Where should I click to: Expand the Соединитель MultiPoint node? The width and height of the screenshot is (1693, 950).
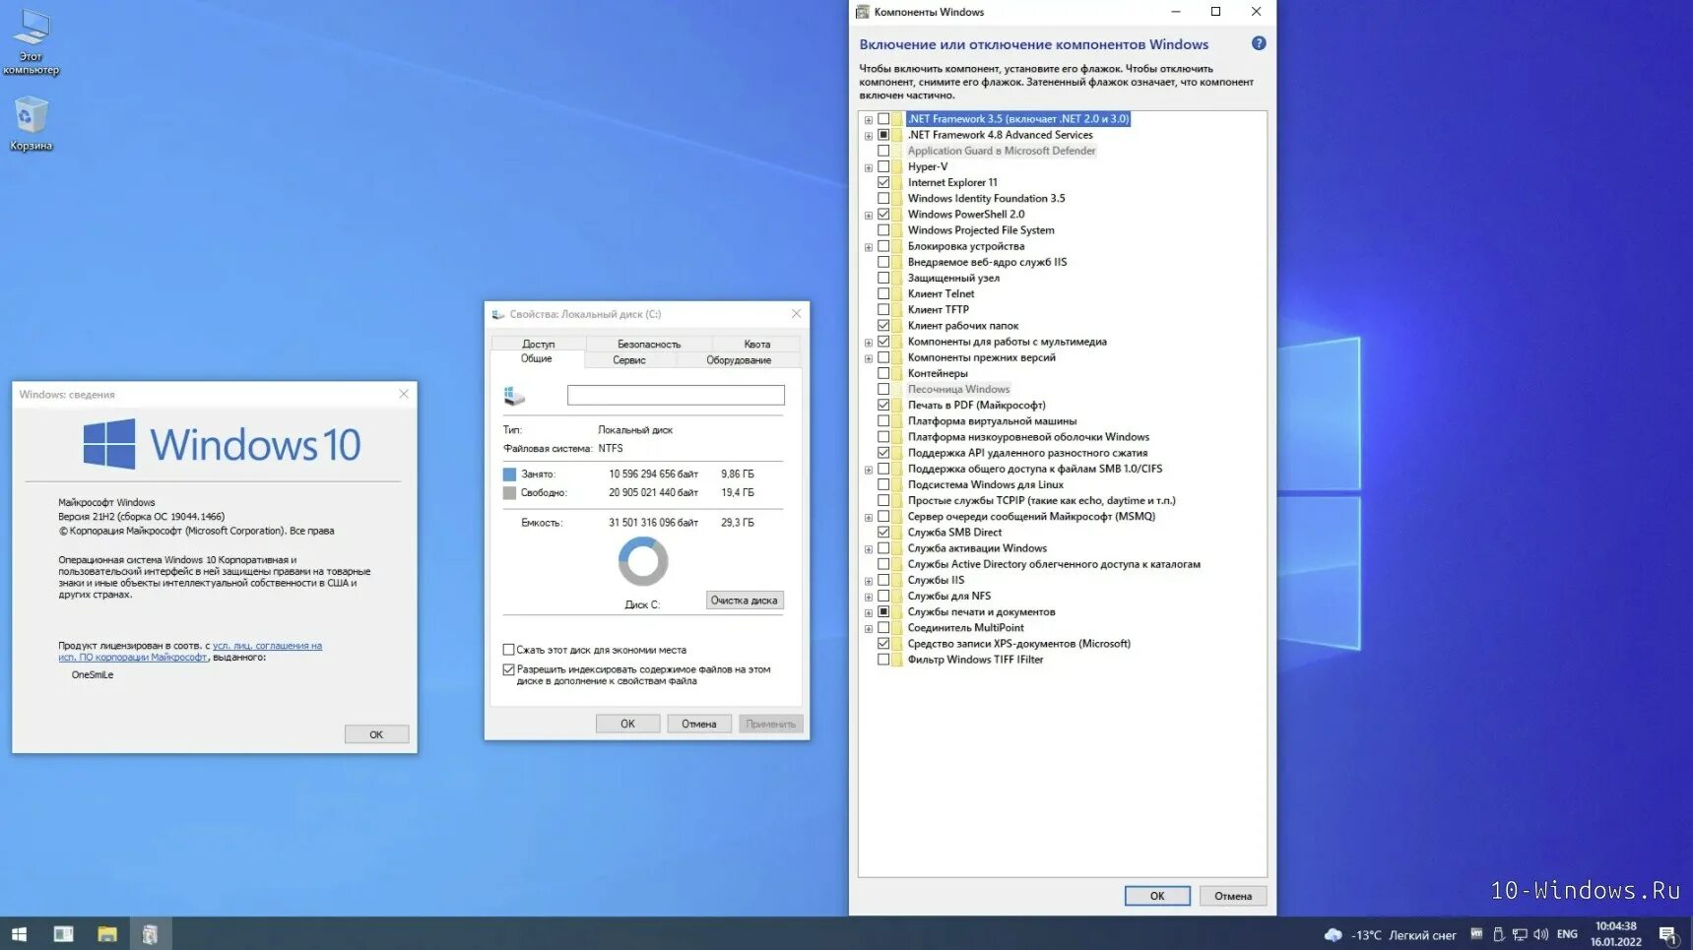click(869, 629)
